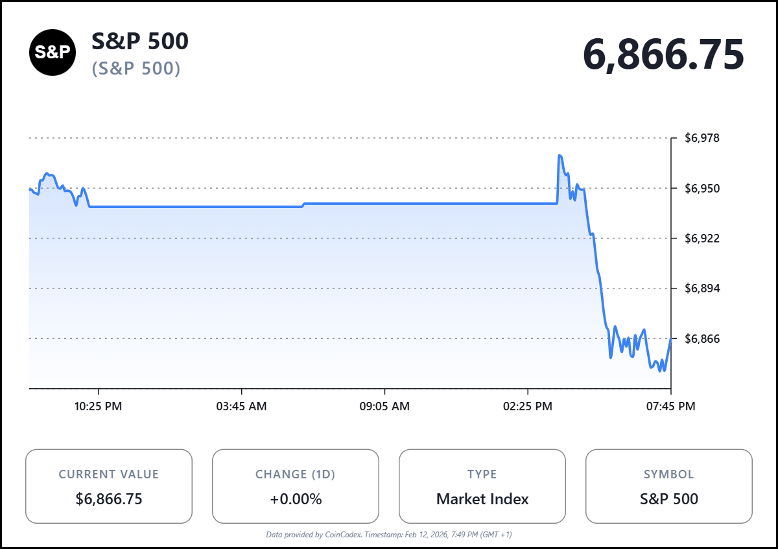Screen dimensions: 778x549
Task: Click the $6,894 price axis label
Action: (x=702, y=288)
